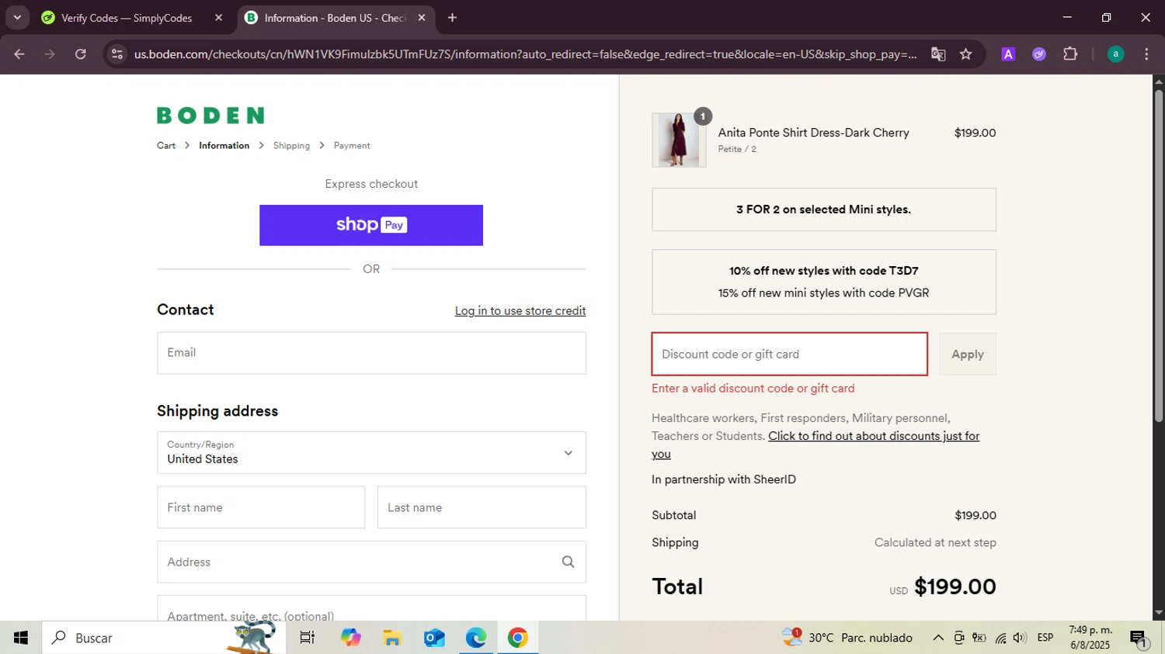1165x654 pixels.
Task: Select the Information Boden US tab
Action: click(334, 18)
